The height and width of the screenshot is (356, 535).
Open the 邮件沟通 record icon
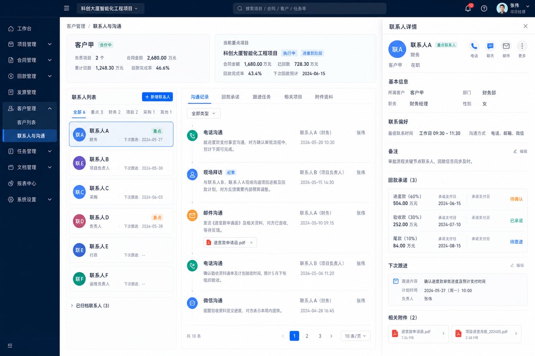click(x=192, y=215)
